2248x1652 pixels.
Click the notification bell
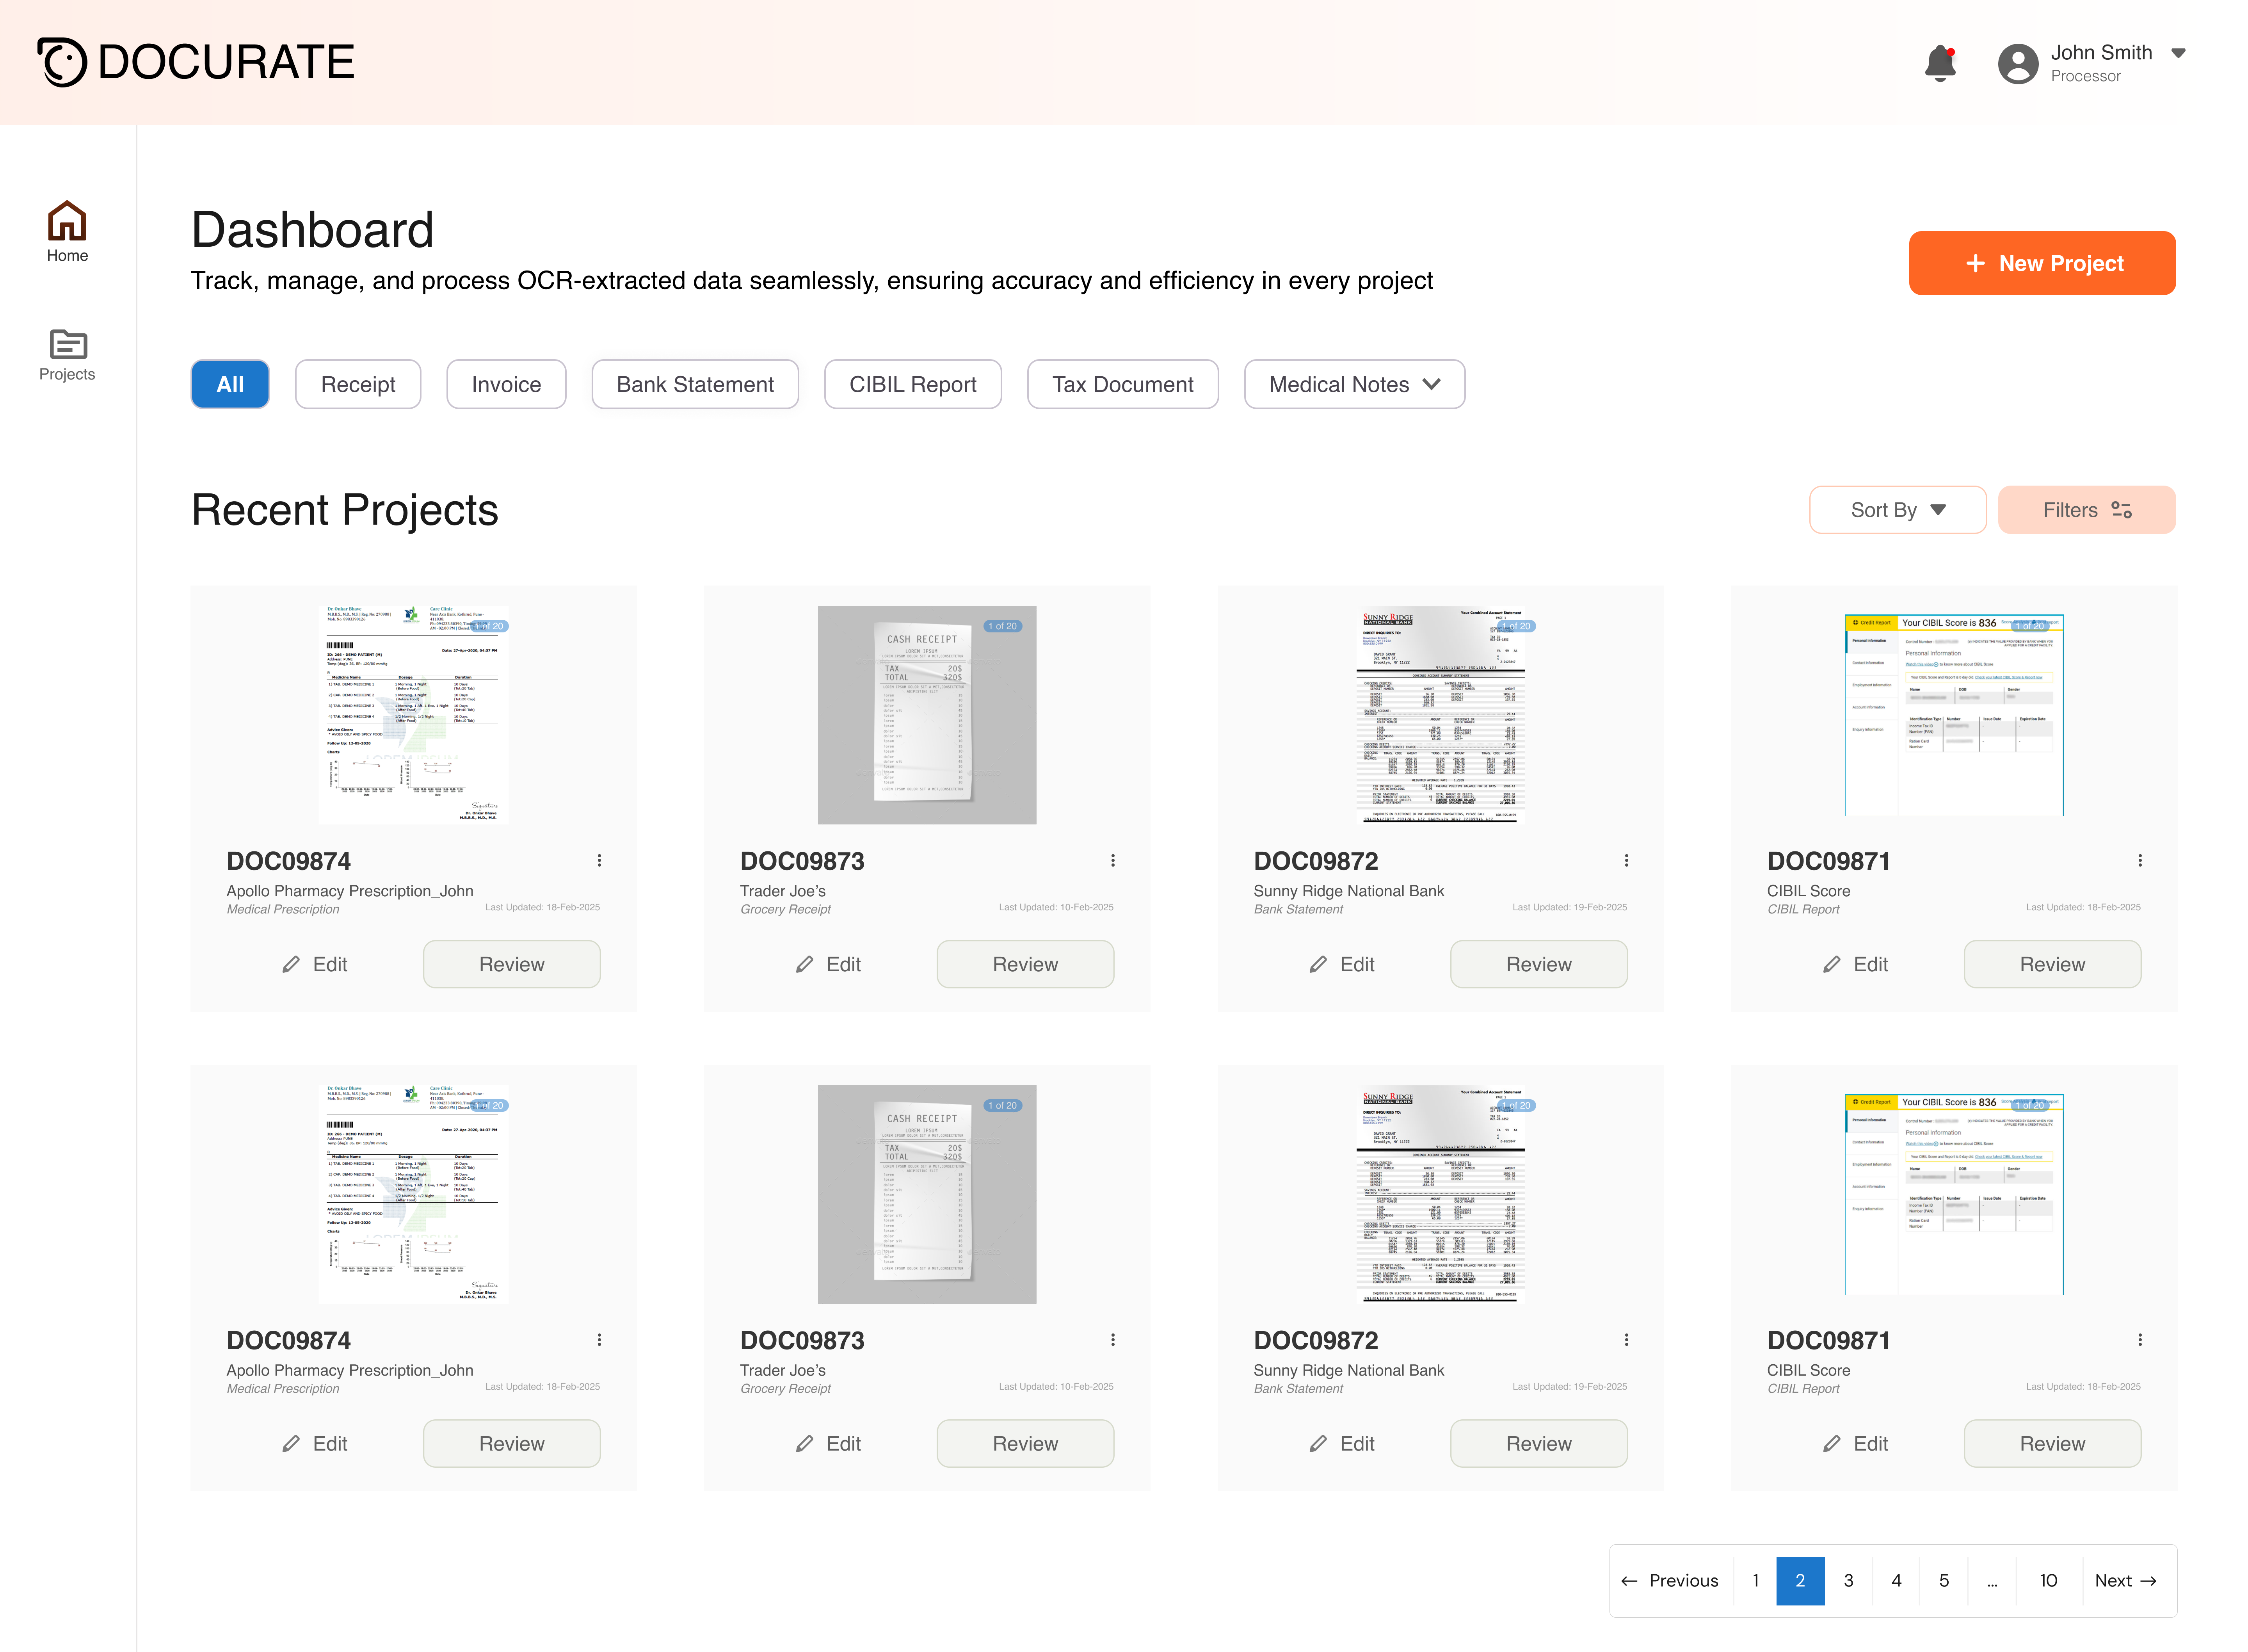1940,62
